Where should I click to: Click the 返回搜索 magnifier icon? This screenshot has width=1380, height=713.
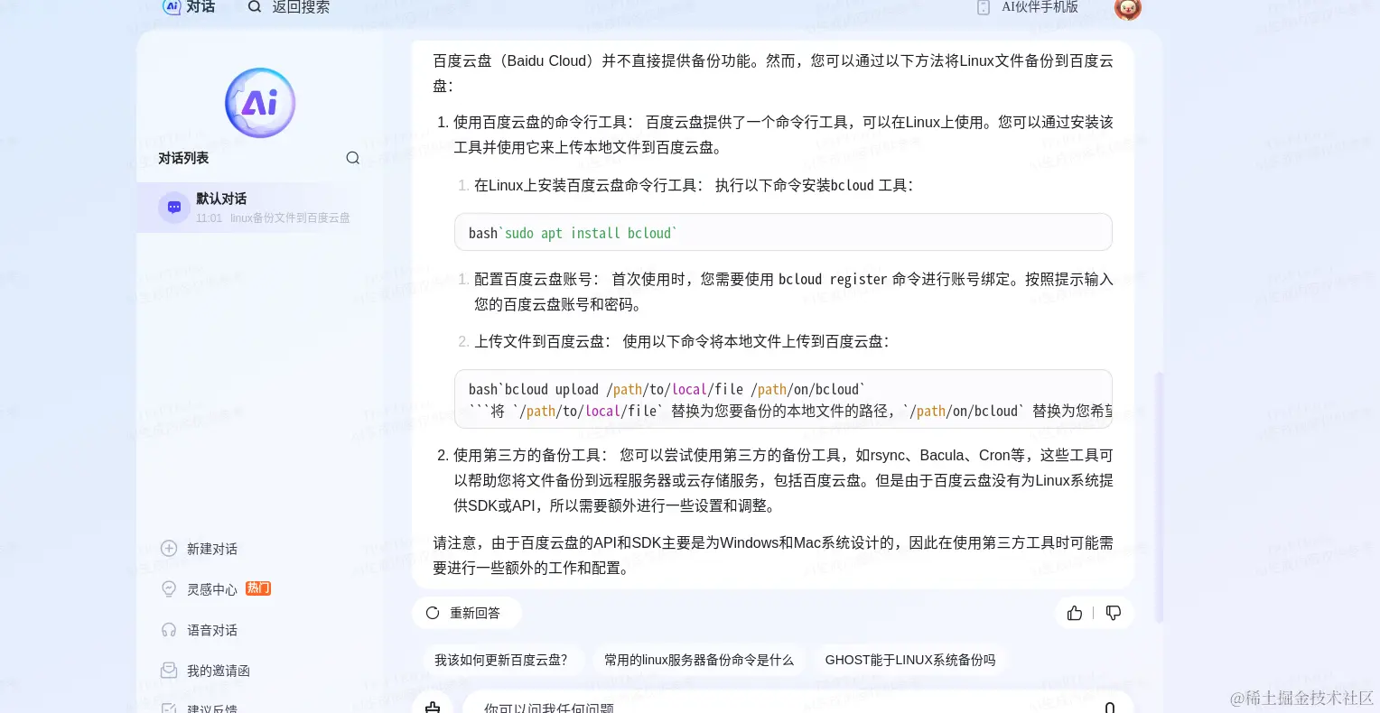[255, 7]
